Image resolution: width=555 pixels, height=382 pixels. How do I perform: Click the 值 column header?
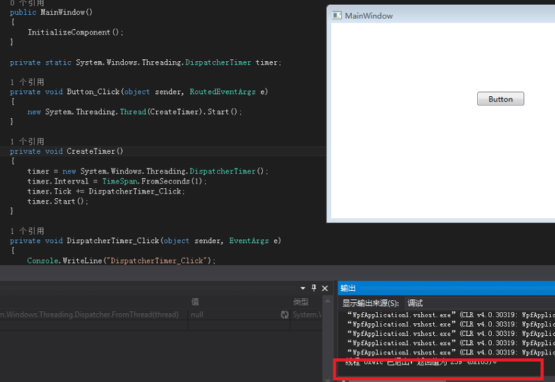point(195,302)
